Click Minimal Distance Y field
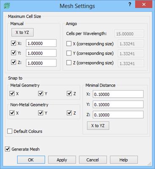155x169 pixels. tap(118, 105)
